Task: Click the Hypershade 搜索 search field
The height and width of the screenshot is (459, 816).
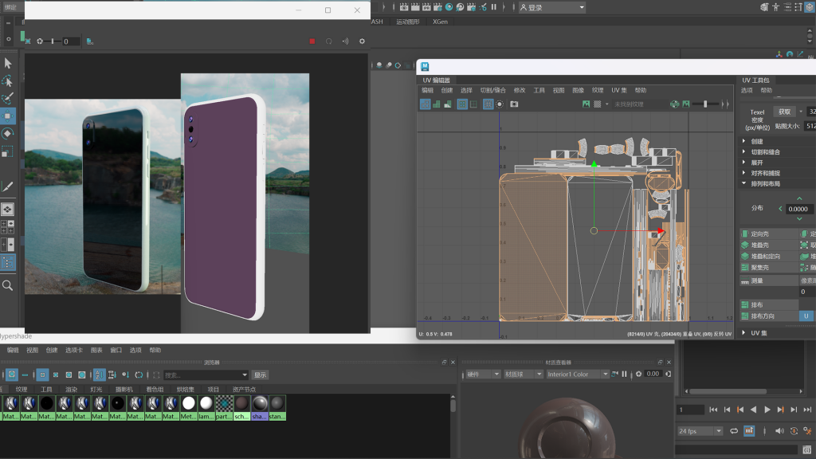Action: pos(206,375)
